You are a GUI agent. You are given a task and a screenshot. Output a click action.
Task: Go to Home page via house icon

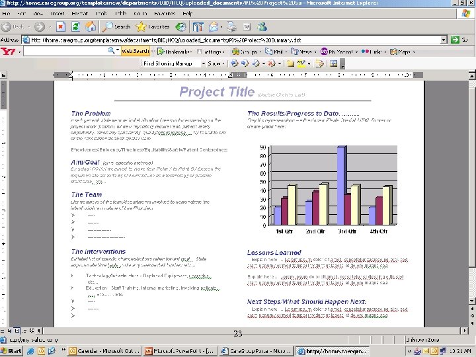pos(91,26)
